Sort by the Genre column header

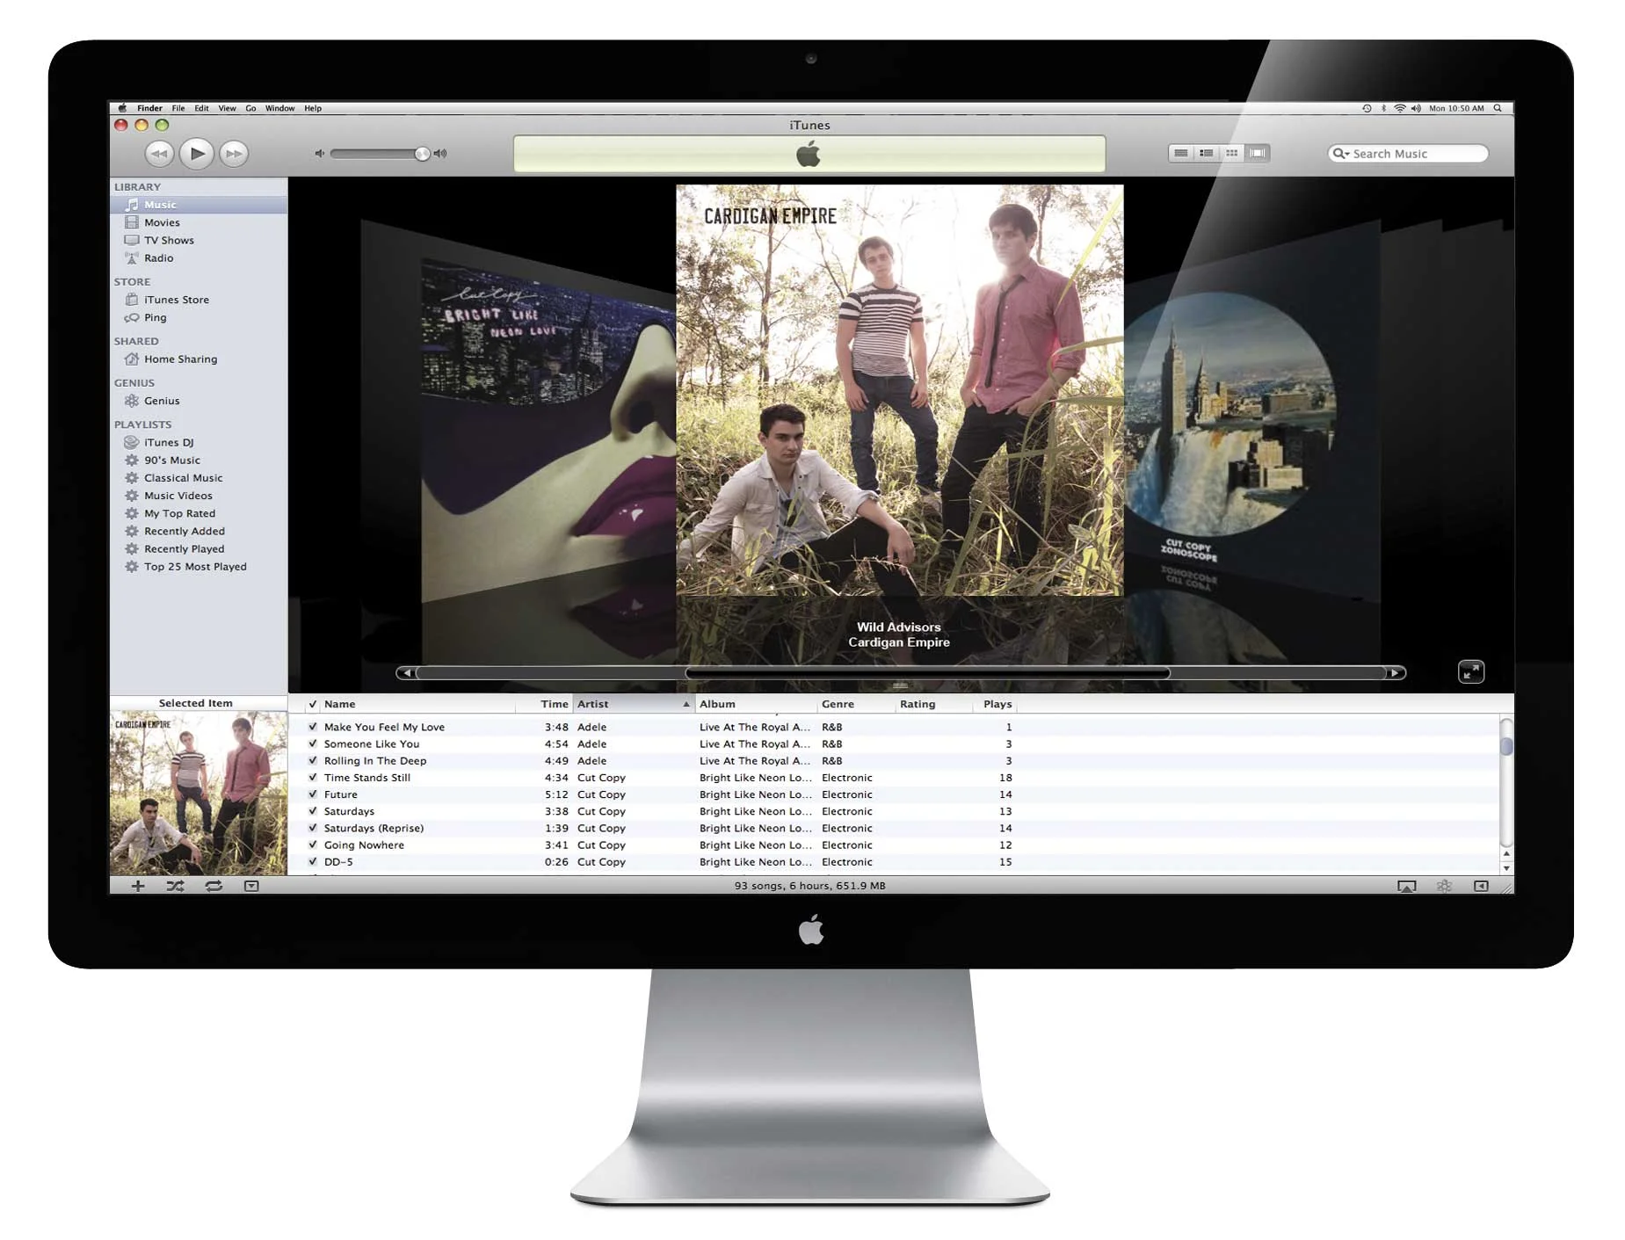pyautogui.click(x=856, y=704)
